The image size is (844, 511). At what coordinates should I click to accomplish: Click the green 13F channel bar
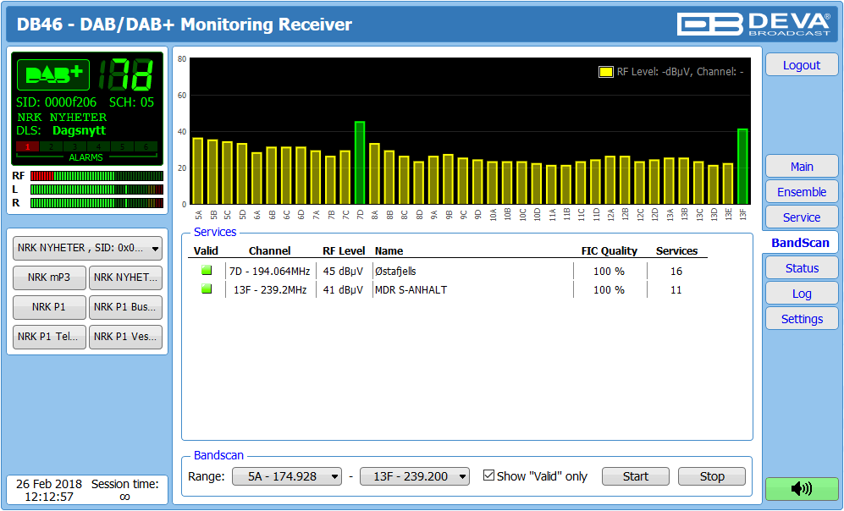click(742, 166)
